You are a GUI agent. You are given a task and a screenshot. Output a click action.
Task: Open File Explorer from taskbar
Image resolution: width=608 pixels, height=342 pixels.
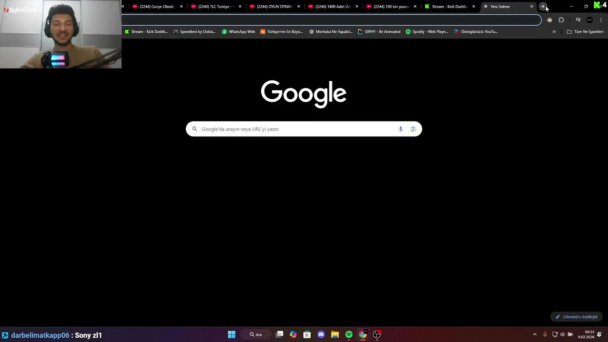coord(335,334)
